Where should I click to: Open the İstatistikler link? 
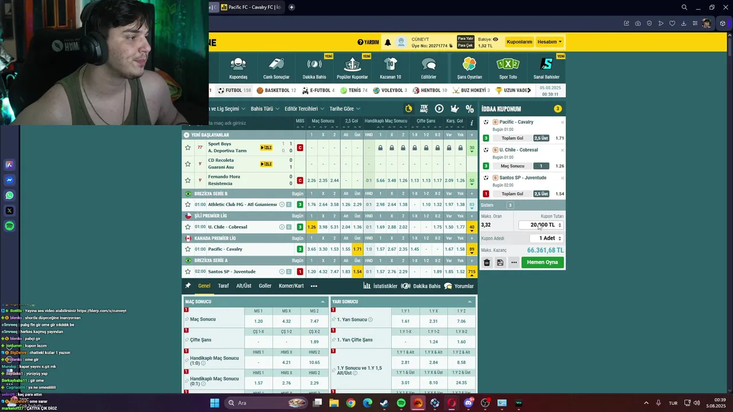(x=380, y=286)
